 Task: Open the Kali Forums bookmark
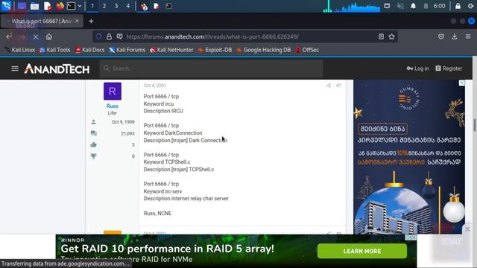click(127, 50)
